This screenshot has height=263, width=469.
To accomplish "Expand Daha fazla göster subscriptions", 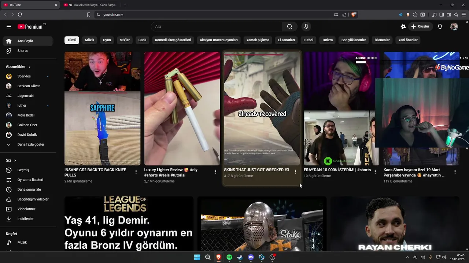I will [x=28, y=144].
